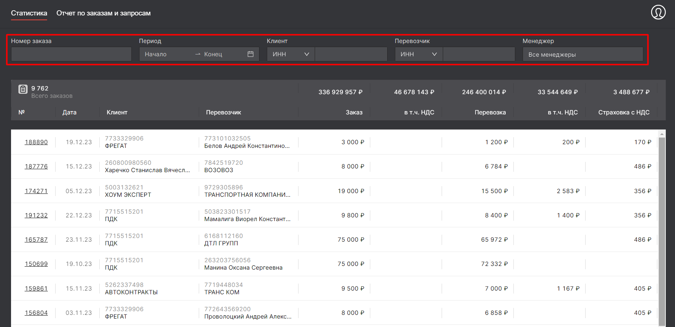Select carrier ДТЛ ГРУПП cell
This screenshot has width=675, height=327.
point(221,243)
